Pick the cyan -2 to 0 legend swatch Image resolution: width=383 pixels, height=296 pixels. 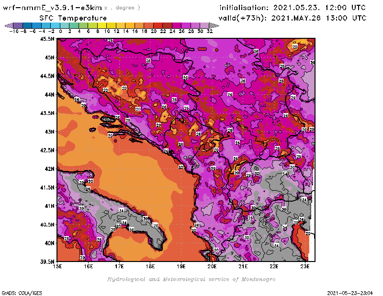(x=56, y=25)
